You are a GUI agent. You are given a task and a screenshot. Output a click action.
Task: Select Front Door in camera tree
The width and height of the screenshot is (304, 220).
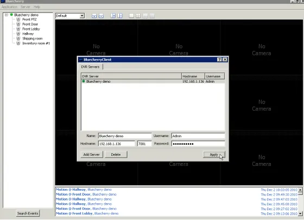coord(30,24)
